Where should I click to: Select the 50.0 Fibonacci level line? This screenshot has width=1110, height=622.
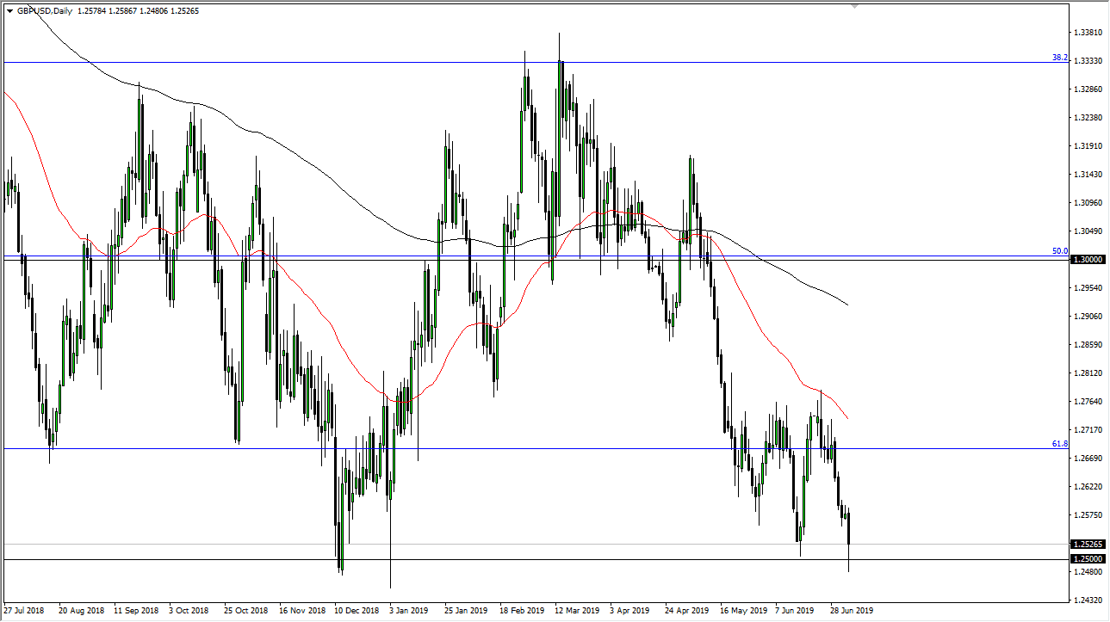[517, 256]
